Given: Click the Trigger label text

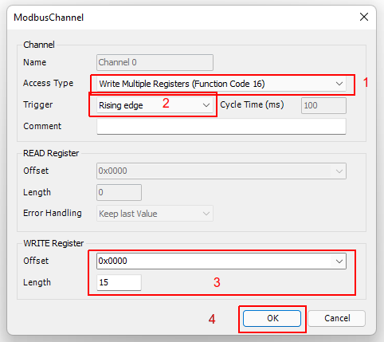Looking at the screenshot, I should click(x=38, y=104).
